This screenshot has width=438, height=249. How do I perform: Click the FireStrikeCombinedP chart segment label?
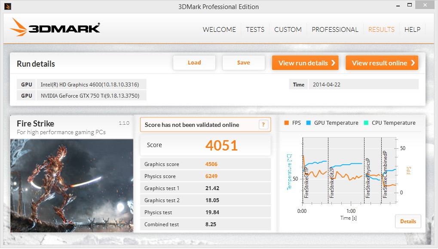(x=385, y=175)
